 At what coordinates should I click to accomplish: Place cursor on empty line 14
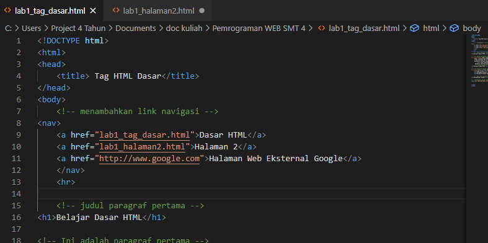pyautogui.click(x=252, y=194)
